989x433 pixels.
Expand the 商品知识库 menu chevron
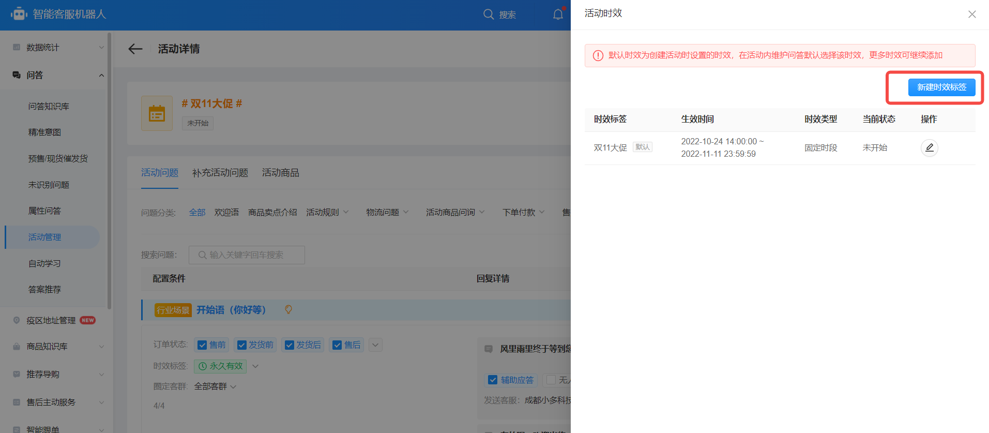(x=101, y=347)
